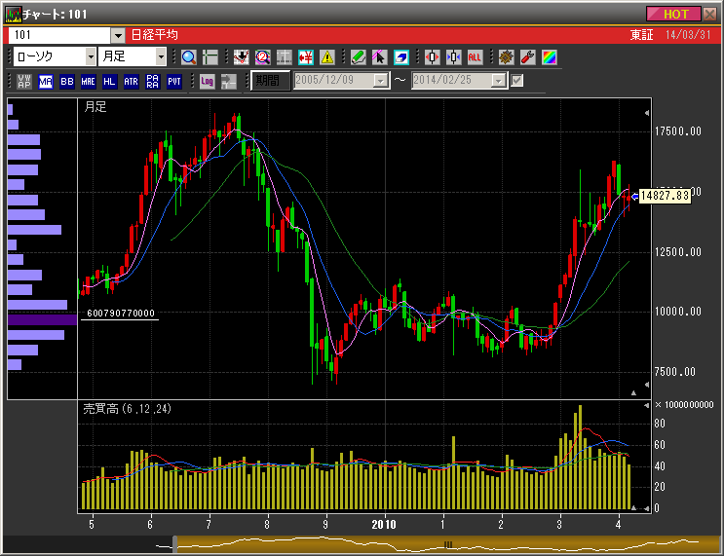
Task: Tick the checkbox beside the end date
Action: coord(517,81)
